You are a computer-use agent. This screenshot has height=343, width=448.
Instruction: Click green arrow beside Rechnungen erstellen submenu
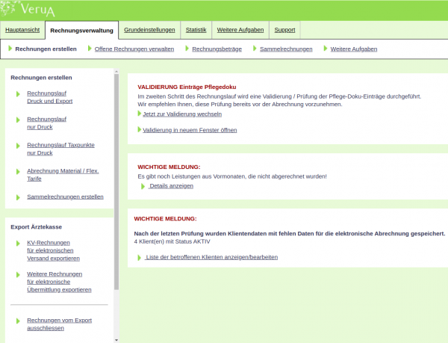click(x=10, y=49)
